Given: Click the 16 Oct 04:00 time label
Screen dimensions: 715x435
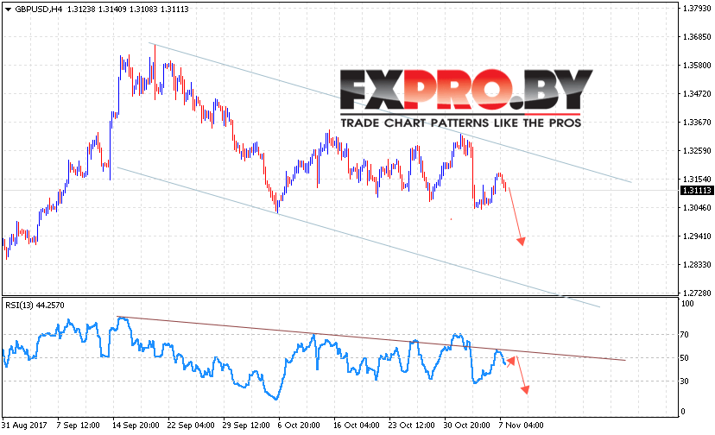Looking at the screenshot, I should point(356,425).
